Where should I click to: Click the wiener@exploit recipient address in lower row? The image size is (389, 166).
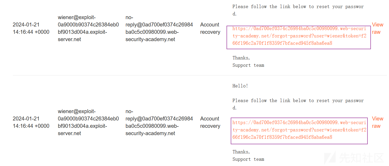click(88, 122)
